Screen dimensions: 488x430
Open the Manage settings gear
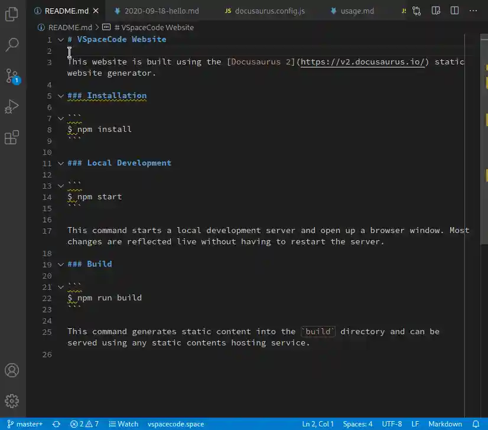(x=12, y=400)
